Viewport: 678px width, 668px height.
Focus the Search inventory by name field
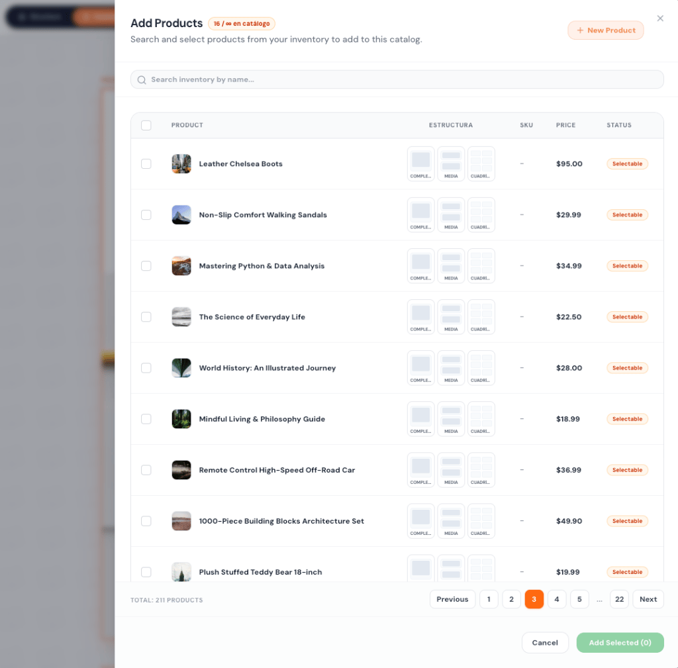[x=397, y=79]
